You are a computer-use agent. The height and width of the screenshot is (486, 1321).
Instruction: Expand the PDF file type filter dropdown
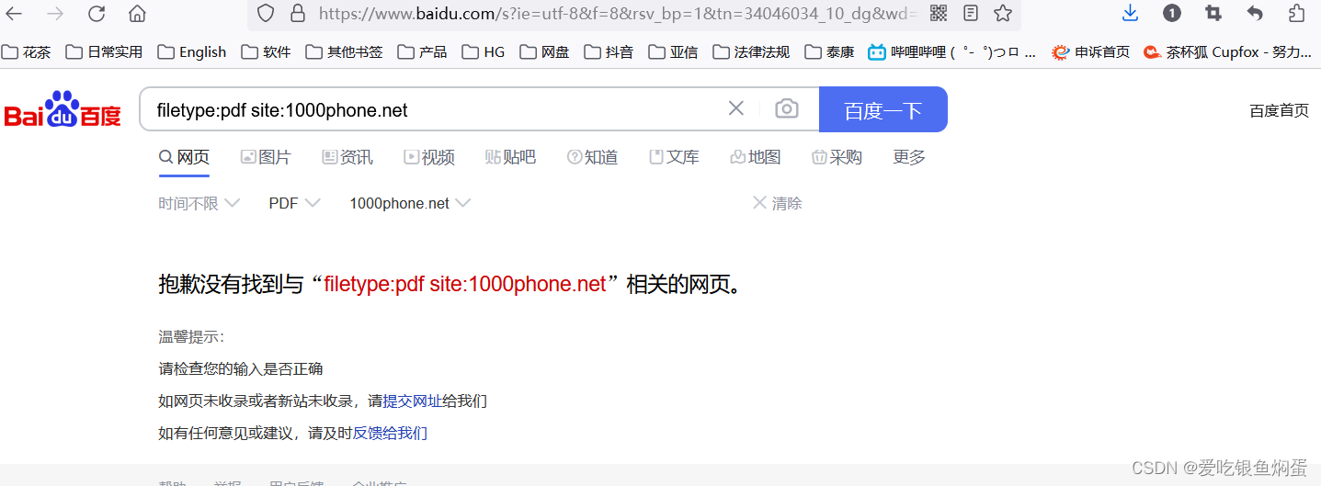click(x=294, y=203)
